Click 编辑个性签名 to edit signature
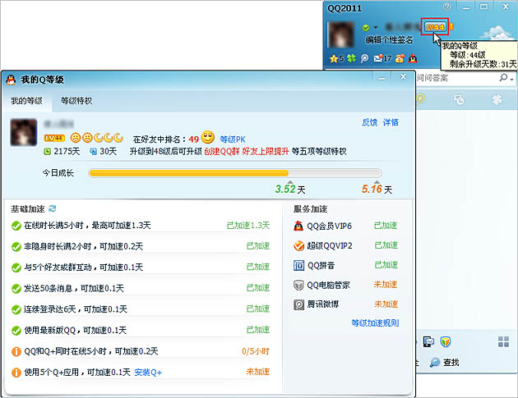518x398 pixels. click(x=393, y=39)
